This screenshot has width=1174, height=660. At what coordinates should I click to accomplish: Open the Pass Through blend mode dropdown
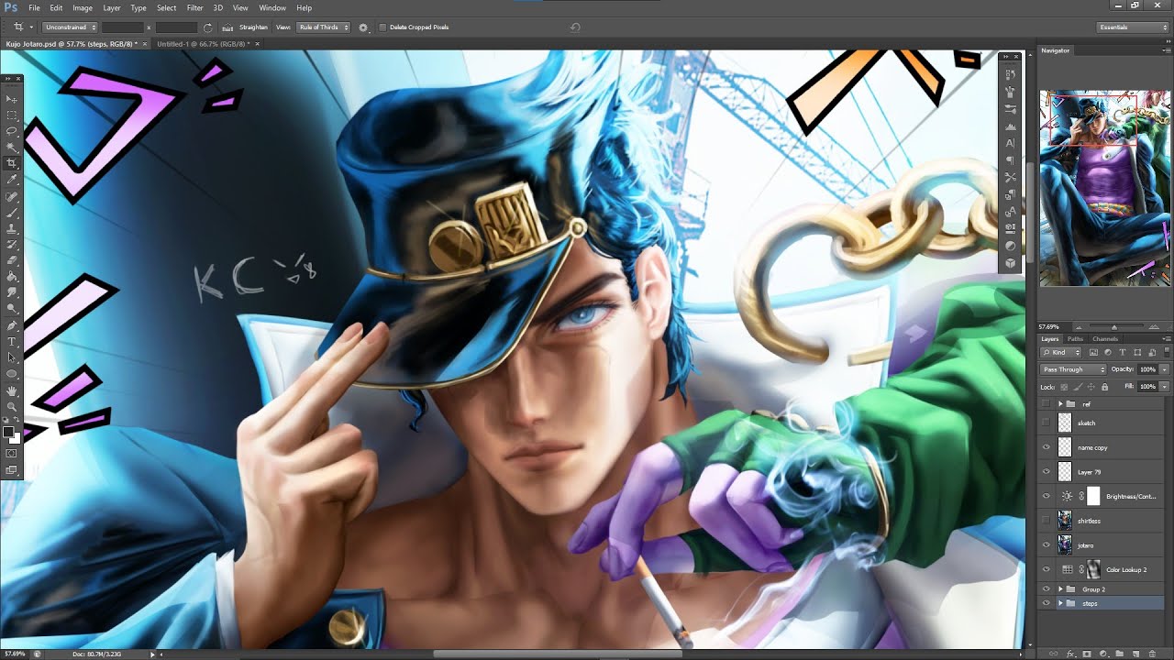pos(1073,369)
